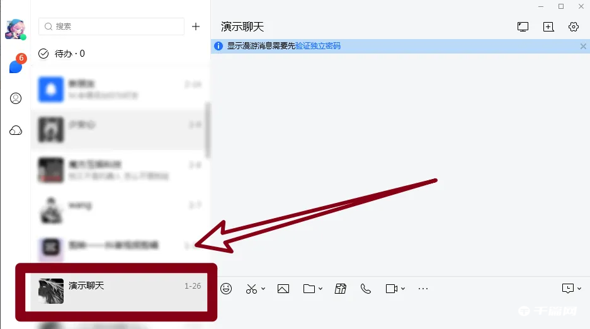The image size is (590, 329).
Task: Start a video call with the camera icon
Action: coord(391,289)
